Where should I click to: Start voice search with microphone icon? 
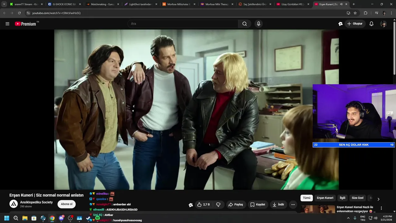click(x=259, y=24)
